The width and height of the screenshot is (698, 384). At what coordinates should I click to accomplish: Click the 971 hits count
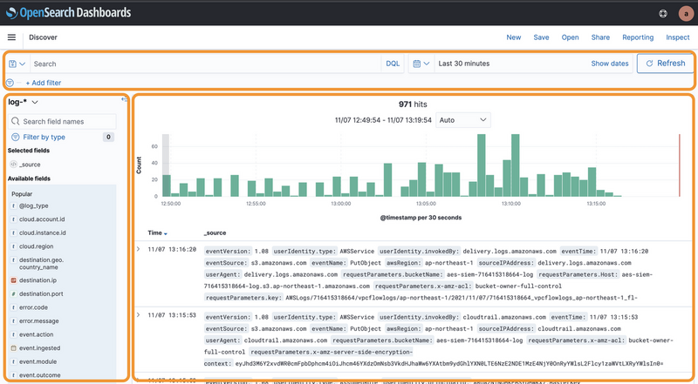click(x=413, y=104)
